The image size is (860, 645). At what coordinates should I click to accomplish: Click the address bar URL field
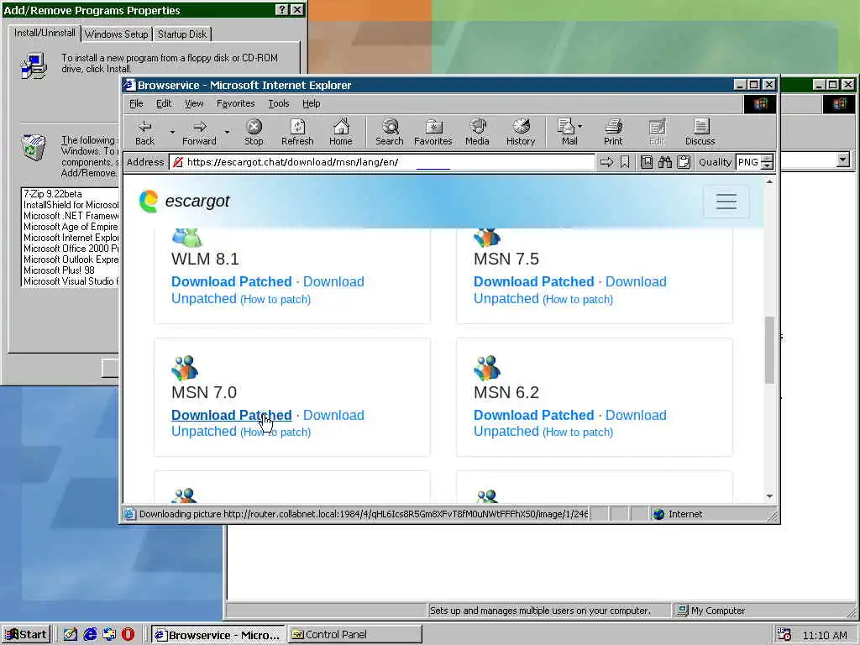382,162
